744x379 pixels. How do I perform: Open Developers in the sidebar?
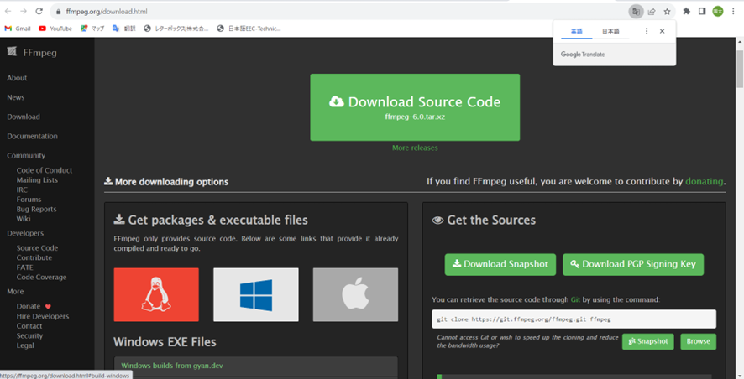click(25, 233)
